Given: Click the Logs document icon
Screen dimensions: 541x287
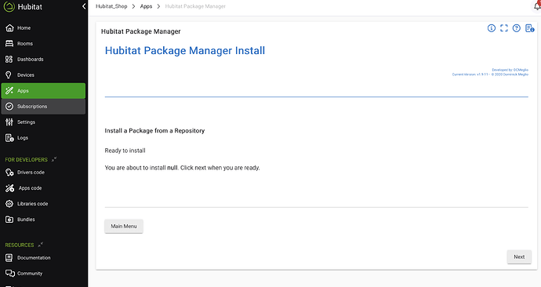Looking at the screenshot, I should click(x=9, y=138).
